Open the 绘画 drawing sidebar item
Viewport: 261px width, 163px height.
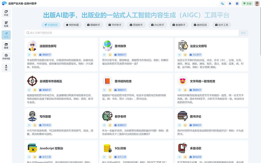pos(6,24)
